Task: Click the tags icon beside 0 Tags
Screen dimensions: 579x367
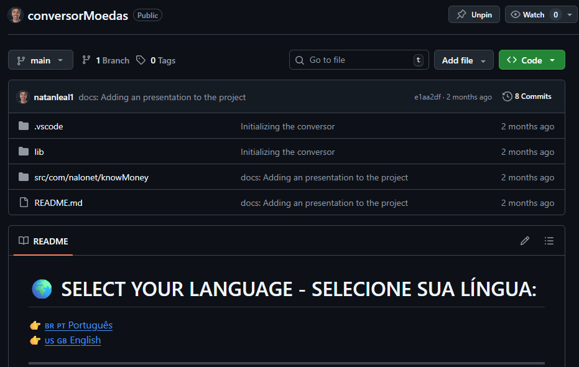Action: (141, 60)
